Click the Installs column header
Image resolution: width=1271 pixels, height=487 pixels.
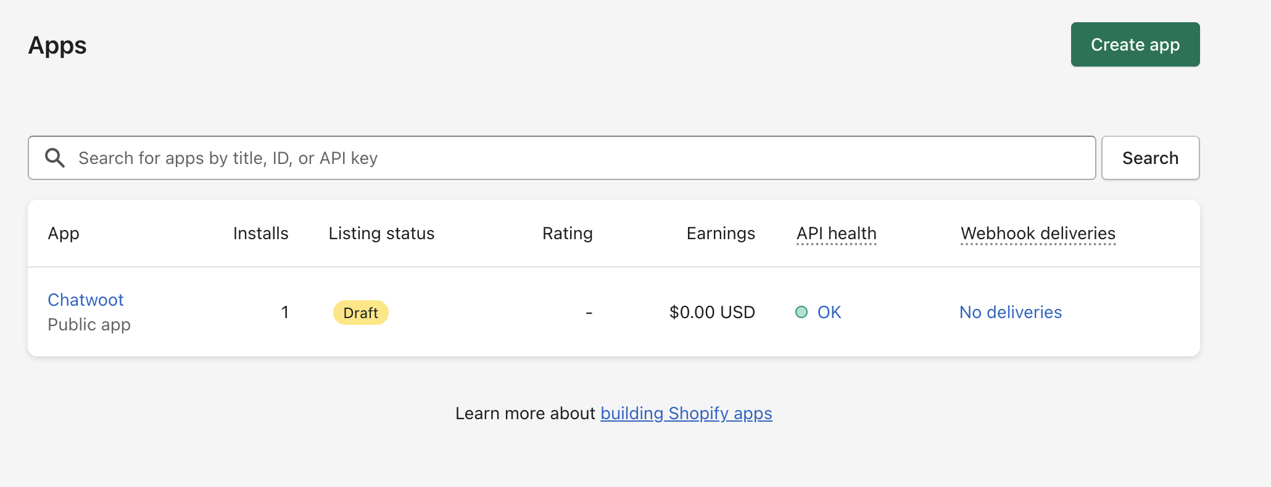point(260,234)
